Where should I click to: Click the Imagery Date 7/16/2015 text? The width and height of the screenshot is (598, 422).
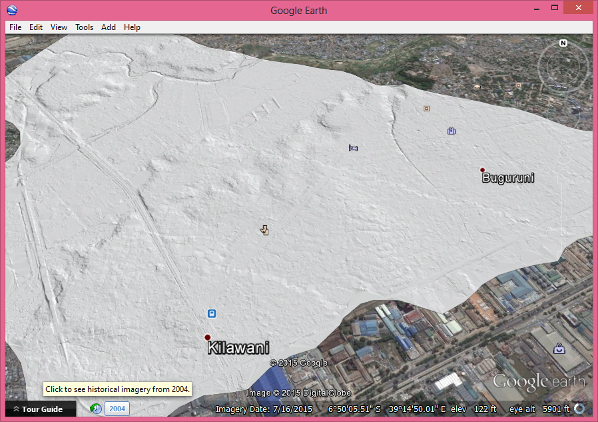264,409
